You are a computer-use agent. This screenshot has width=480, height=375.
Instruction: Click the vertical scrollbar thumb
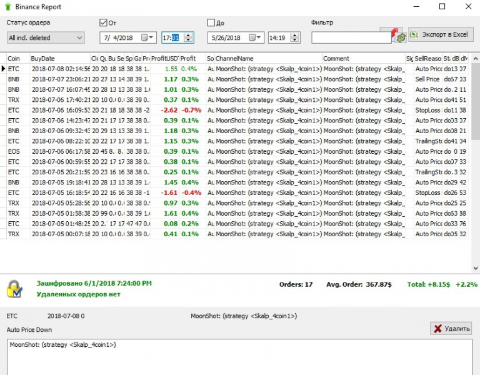point(476,101)
